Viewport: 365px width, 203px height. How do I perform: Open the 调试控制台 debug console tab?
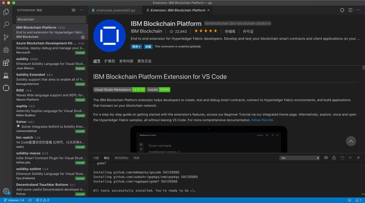121,158
